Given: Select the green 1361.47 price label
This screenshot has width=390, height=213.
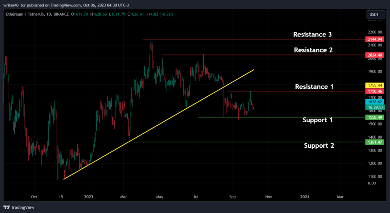Looking at the screenshot, I should click(x=375, y=142).
